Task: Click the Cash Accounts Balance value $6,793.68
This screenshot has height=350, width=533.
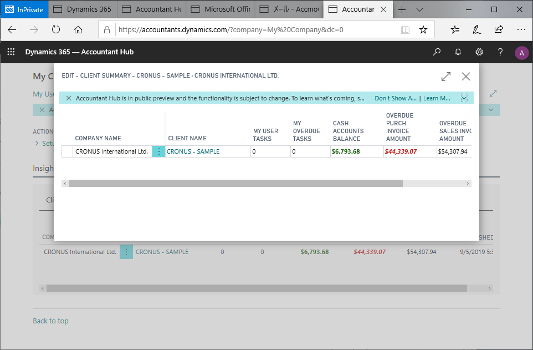Action: pyautogui.click(x=346, y=151)
